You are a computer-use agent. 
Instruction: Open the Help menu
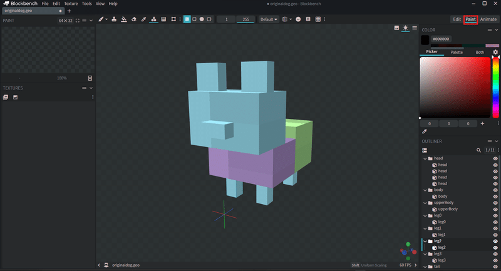113,4
